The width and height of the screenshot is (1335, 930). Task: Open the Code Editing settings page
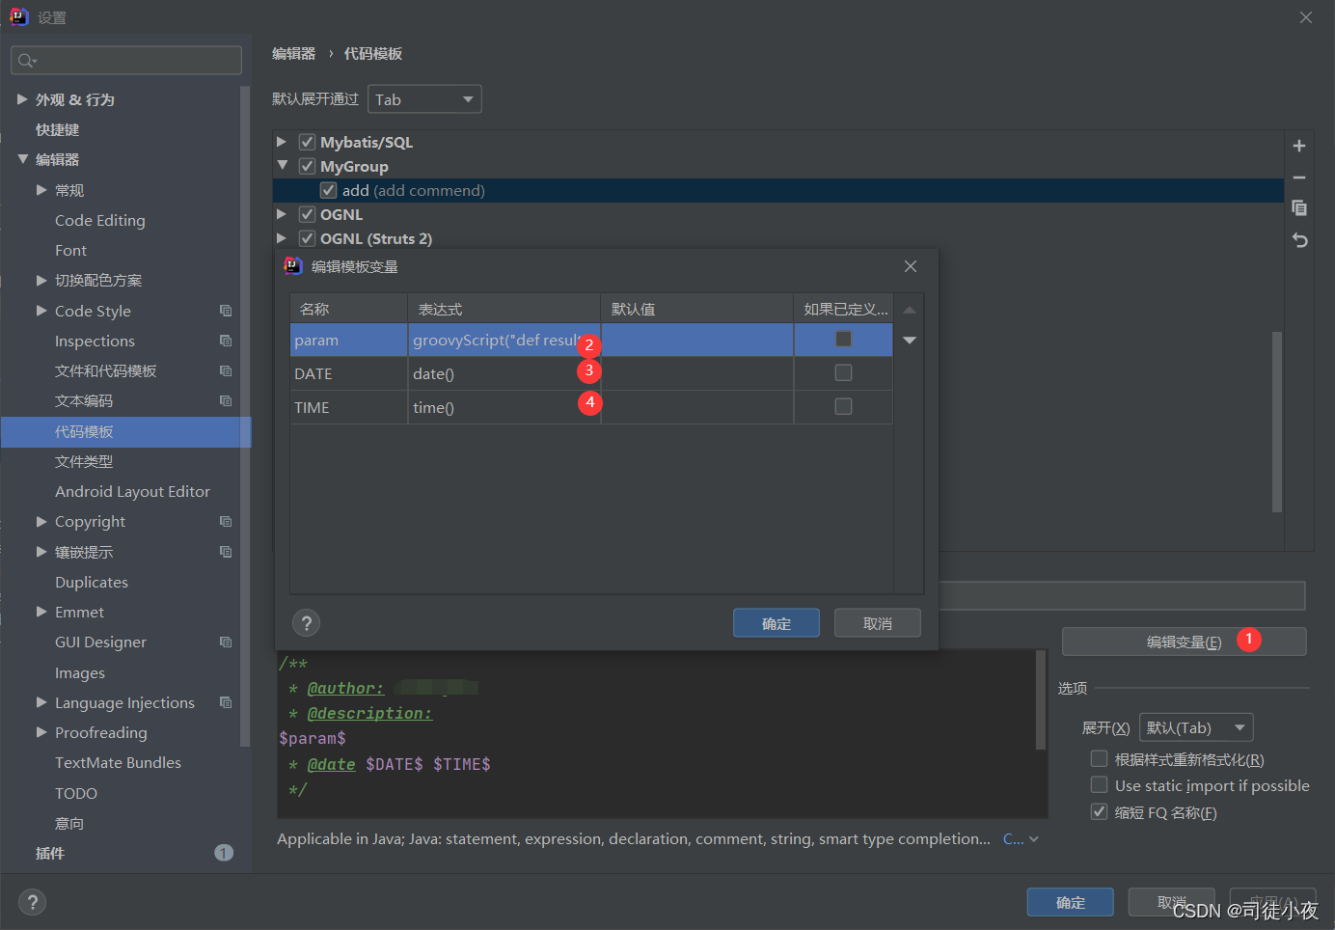100,220
